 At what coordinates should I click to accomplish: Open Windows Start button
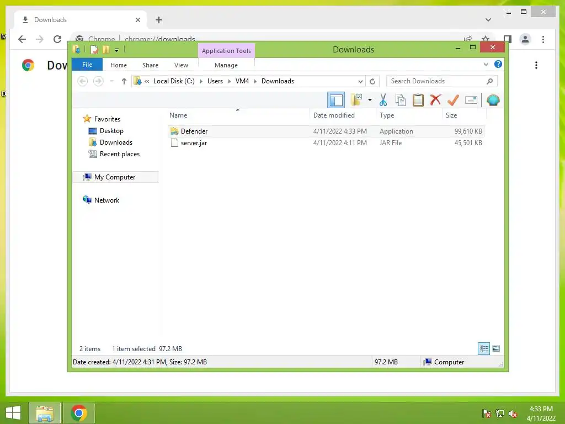13,413
